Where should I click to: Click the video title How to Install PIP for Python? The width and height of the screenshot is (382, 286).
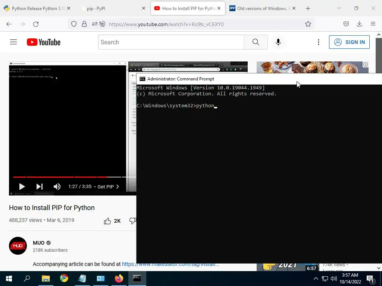(x=51, y=208)
